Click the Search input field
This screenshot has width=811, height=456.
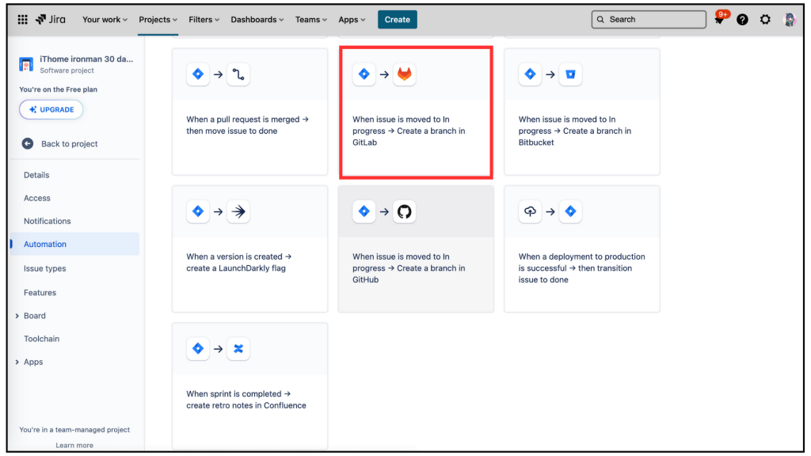[x=649, y=20]
